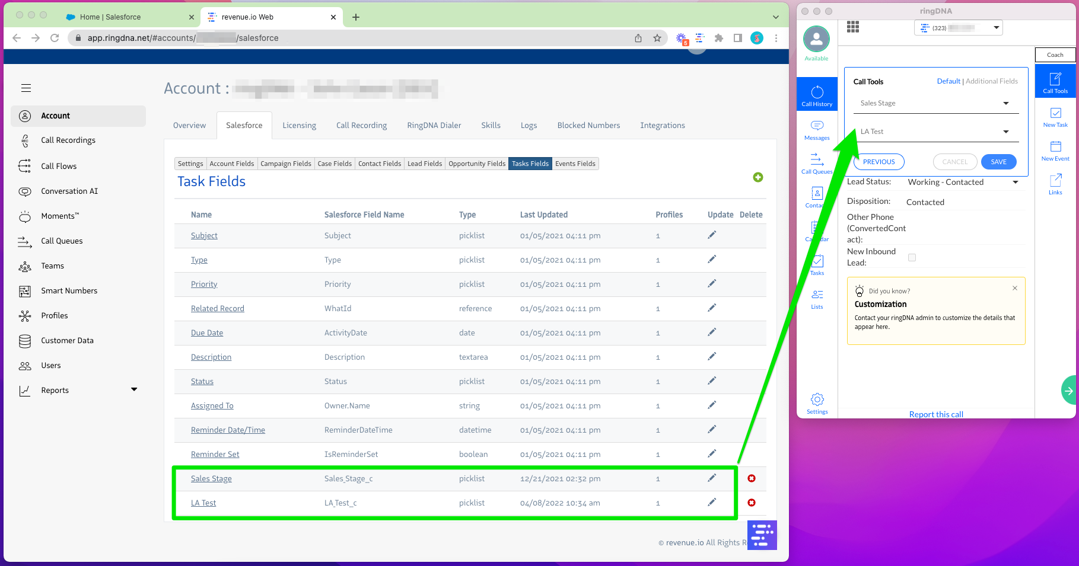This screenshot has width=1079, height=566.
Task: Expand the Reports sidebar menu
Action: point(134,389)
